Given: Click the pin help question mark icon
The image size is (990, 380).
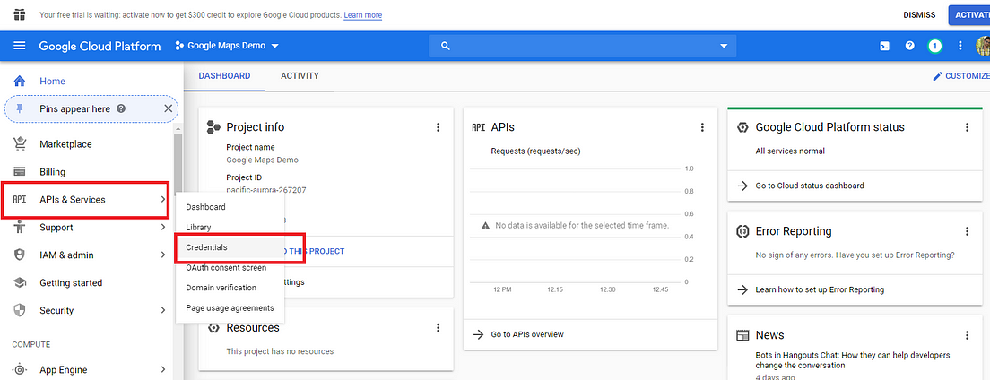Looking at the screenshot, I should coord(121,108).
